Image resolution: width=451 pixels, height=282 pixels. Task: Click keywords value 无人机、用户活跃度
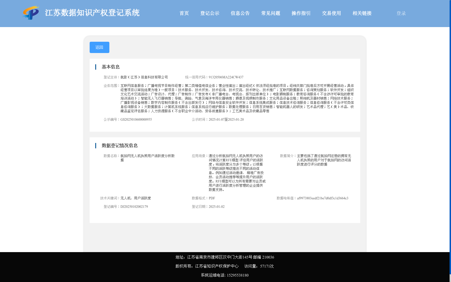136,198
